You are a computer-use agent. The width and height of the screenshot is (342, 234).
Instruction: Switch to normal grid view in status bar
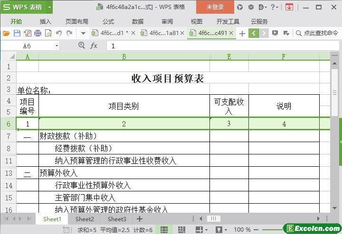[164, 230]
